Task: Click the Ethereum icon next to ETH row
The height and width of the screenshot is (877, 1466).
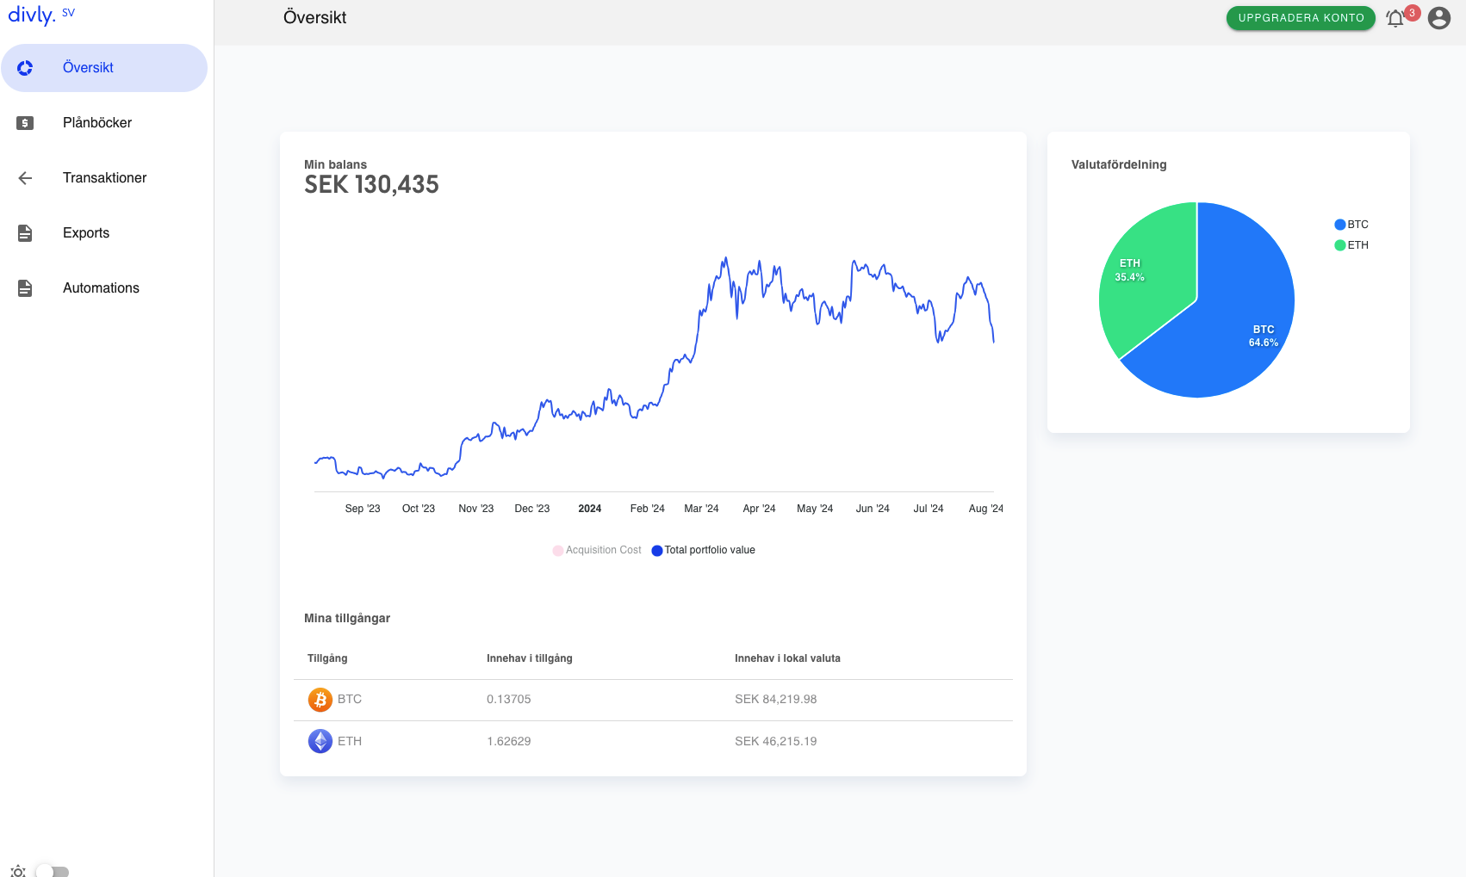Action: point(320,741)
